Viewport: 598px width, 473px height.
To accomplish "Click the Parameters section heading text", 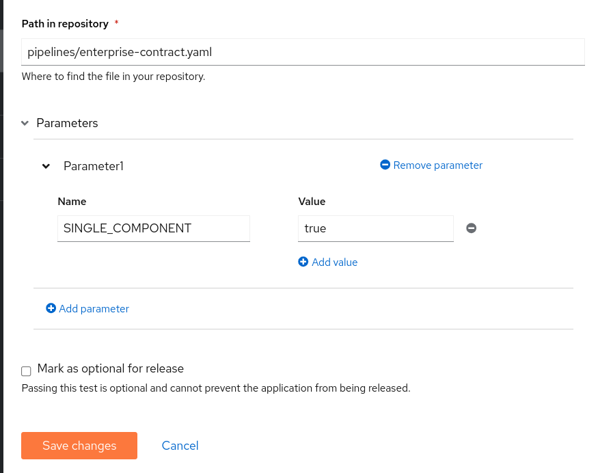I will point(67,123).
